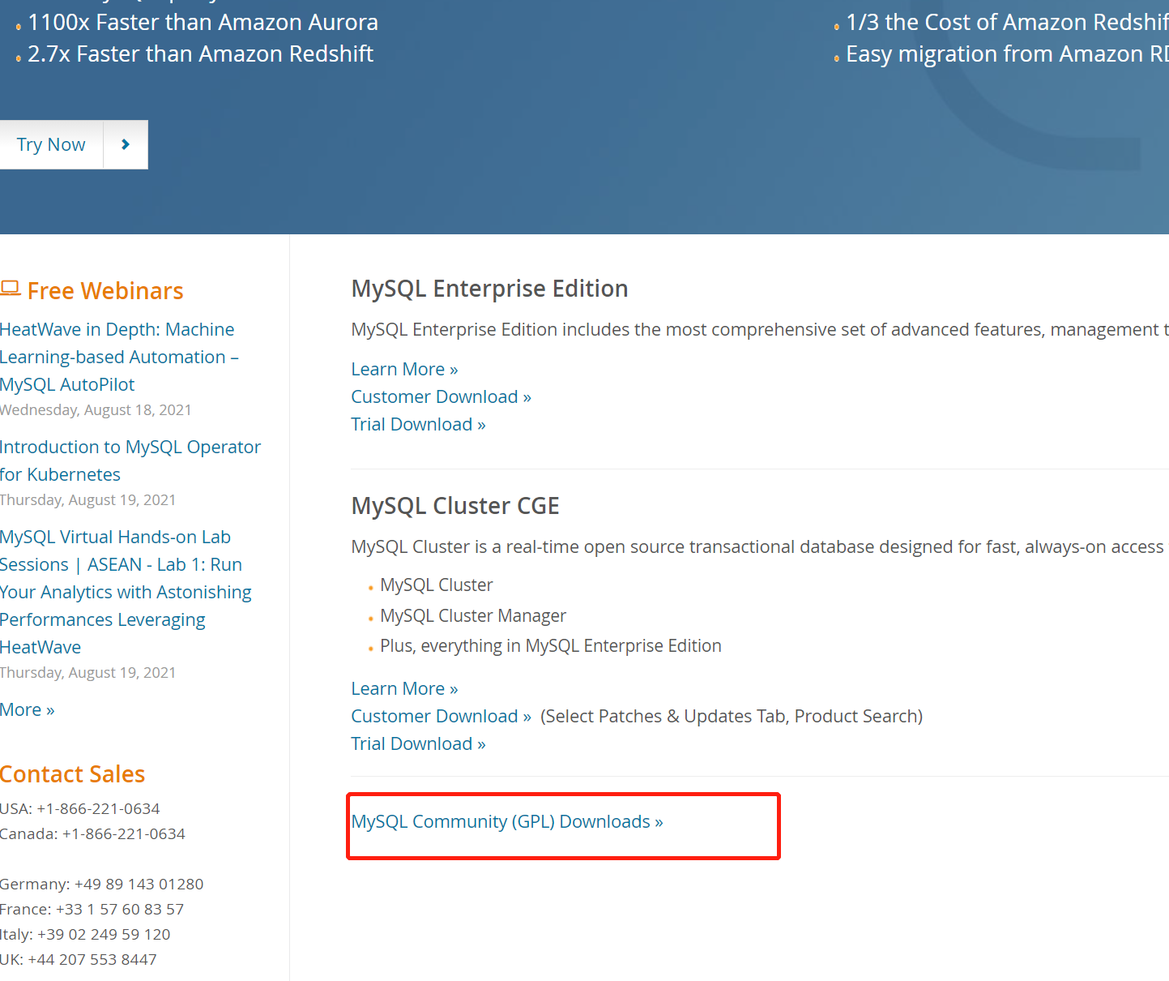Click the laptop icon beside Free Webinars
Image resolution: width=1169 pixels, height=981 pixels.
(11, 287)
